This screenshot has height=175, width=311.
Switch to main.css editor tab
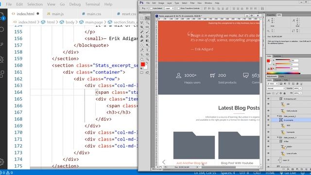coord(92,14)
